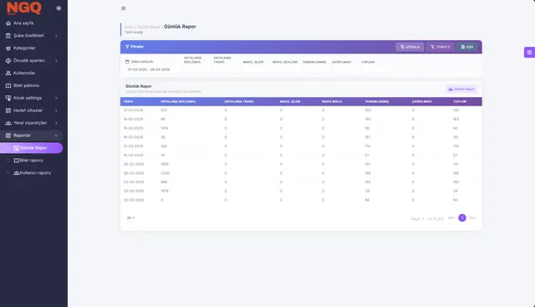Viewport: 535px width, 307px height.
Task: Open the 25 rows-per-page dropdown
Action: click(x=130, y=217)
